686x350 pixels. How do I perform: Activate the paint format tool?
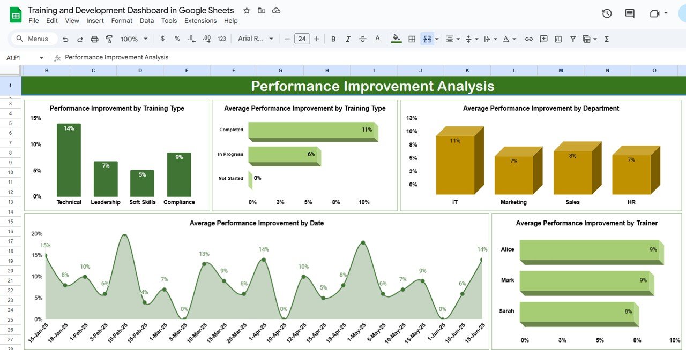(x=109, y=39)
